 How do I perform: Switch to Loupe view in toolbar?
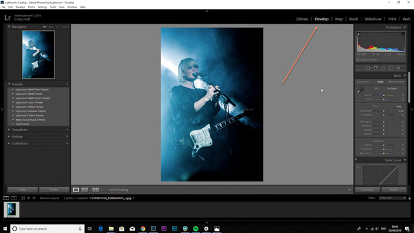coord(76,190)
